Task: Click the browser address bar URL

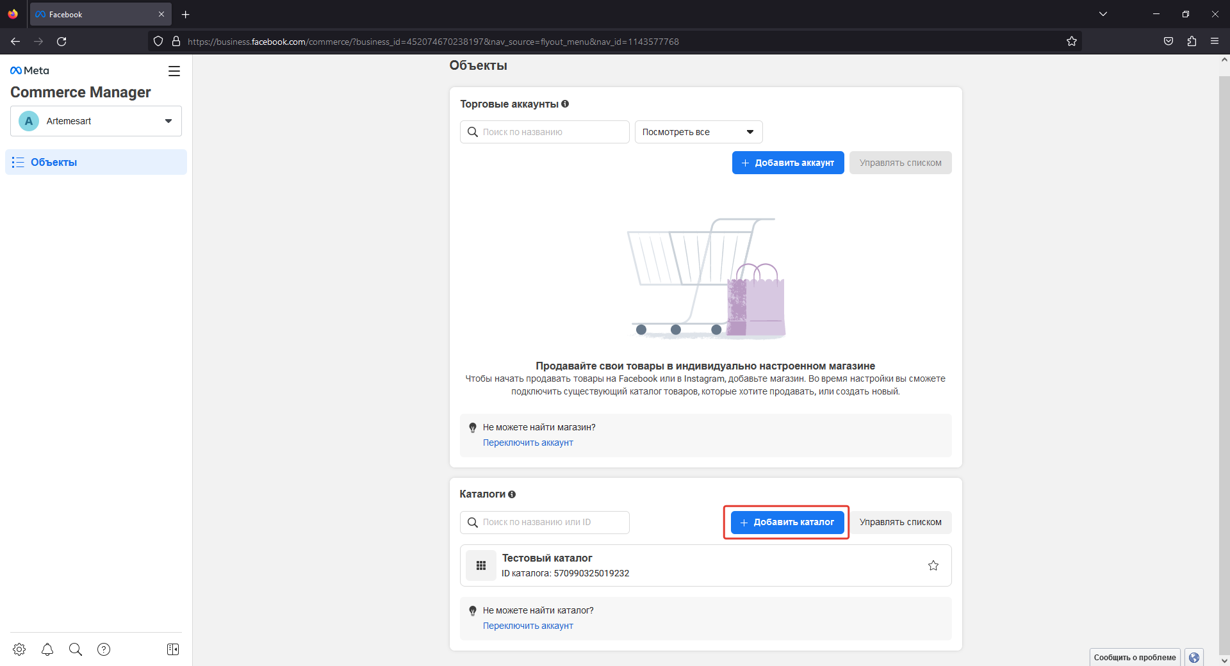Action: point(433,42)
